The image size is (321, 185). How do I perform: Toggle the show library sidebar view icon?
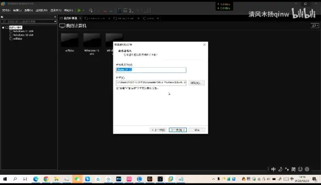tap(119, 10)
